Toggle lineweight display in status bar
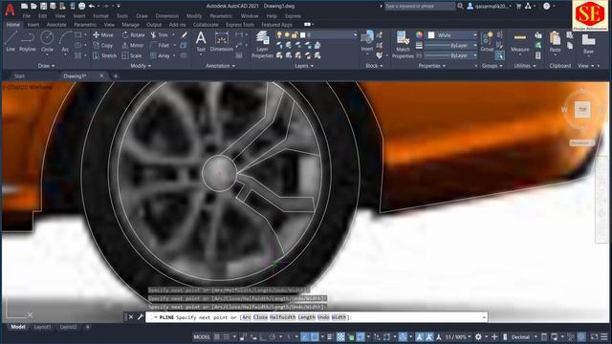Screen dimensions: 612x344 pyautogui.click(x=330, y=336)
